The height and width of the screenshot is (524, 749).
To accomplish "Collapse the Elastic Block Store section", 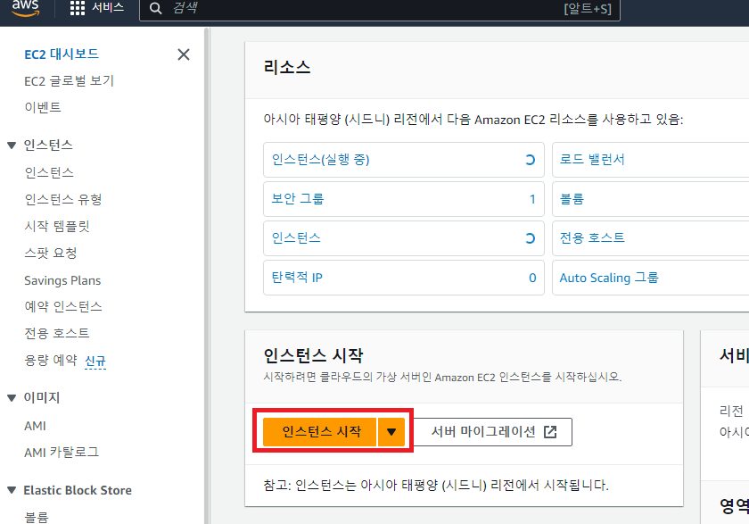I will coord(12,490).
